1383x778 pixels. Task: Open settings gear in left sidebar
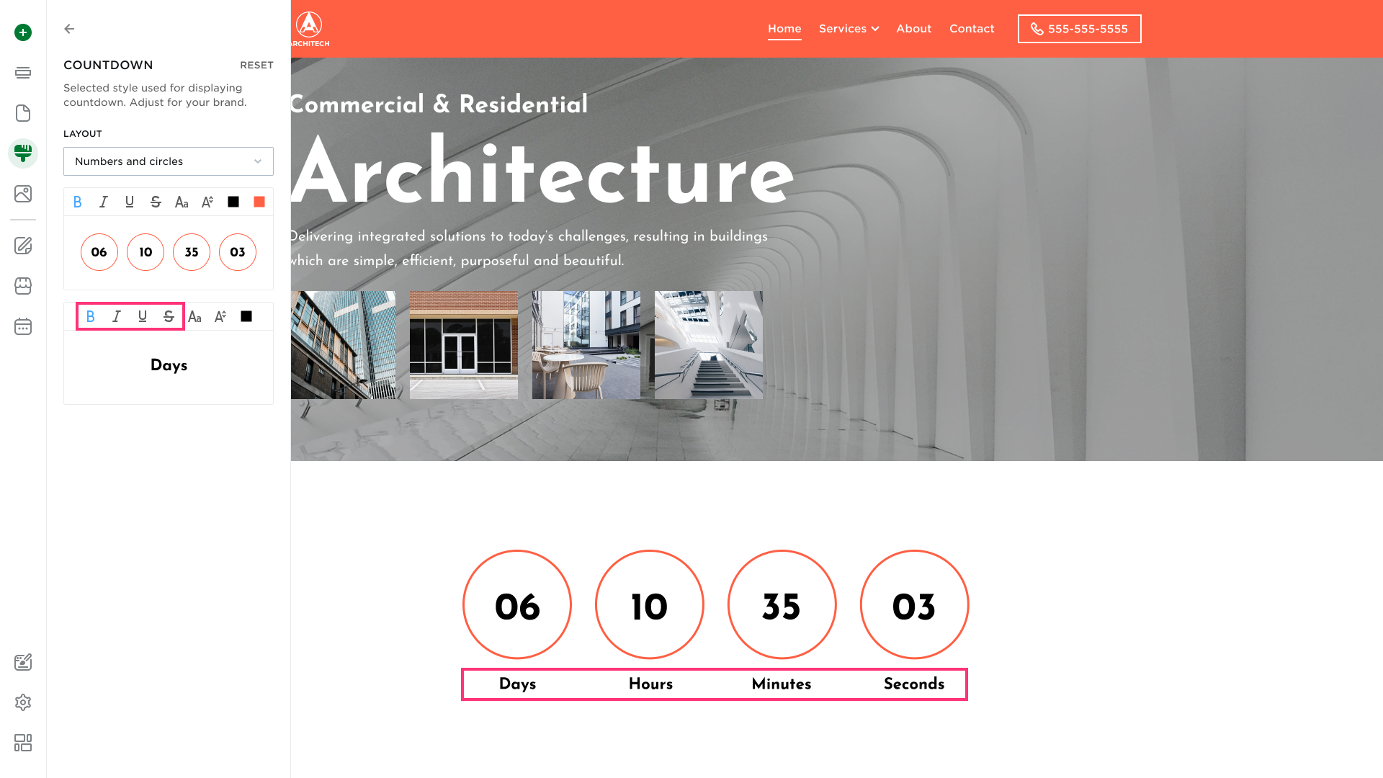click(x=23, y=702)
